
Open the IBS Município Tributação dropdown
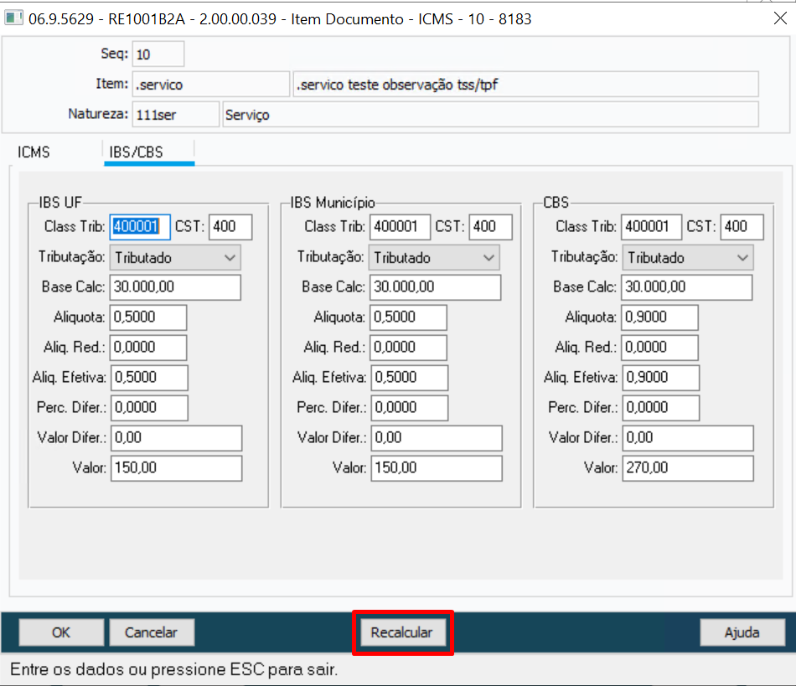pos(434,257)
